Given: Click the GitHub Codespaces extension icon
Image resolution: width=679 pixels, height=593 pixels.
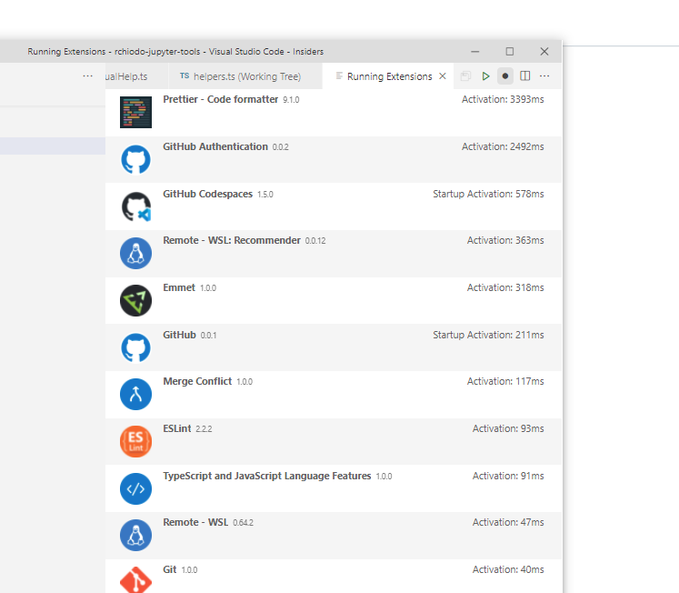Looking at the screenshot, I should click(135, 206).
